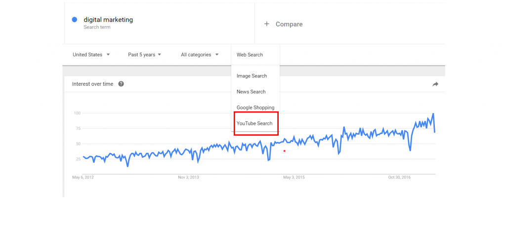Image resolution: width=506 pixels, height=247 pixels.
Task: Select Web Search in the search type list
Action: [x=250, y=55]
